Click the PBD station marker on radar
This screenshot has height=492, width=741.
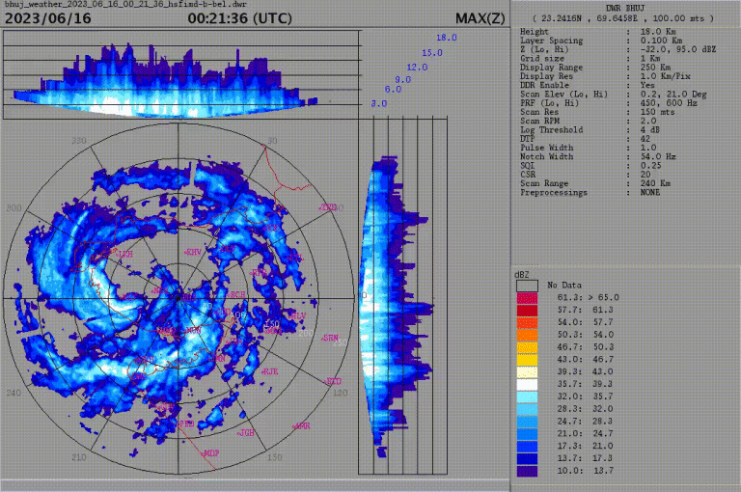click(x=185, y=424)
